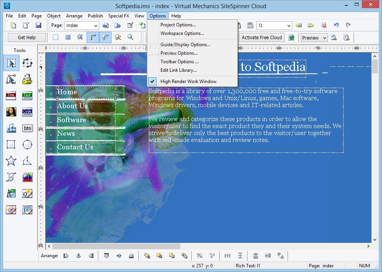Viewport: 382px width, 272px height.
Task: Add a btn button object
Action: (x=27, y=128)
